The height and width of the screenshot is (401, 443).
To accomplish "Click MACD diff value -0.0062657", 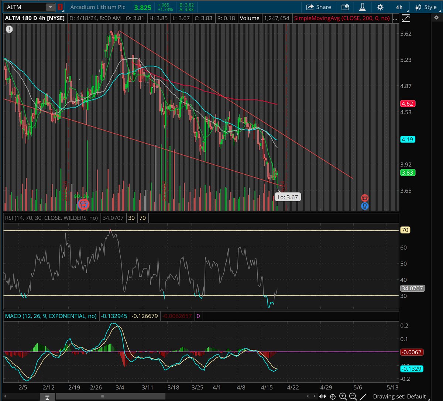I will [x=177, y=316].
